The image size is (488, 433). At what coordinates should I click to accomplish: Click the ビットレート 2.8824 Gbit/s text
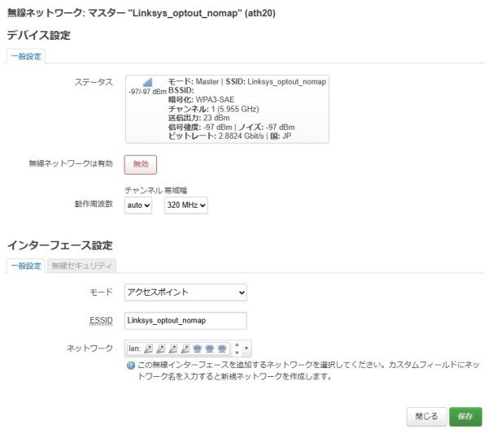point(216,136)
